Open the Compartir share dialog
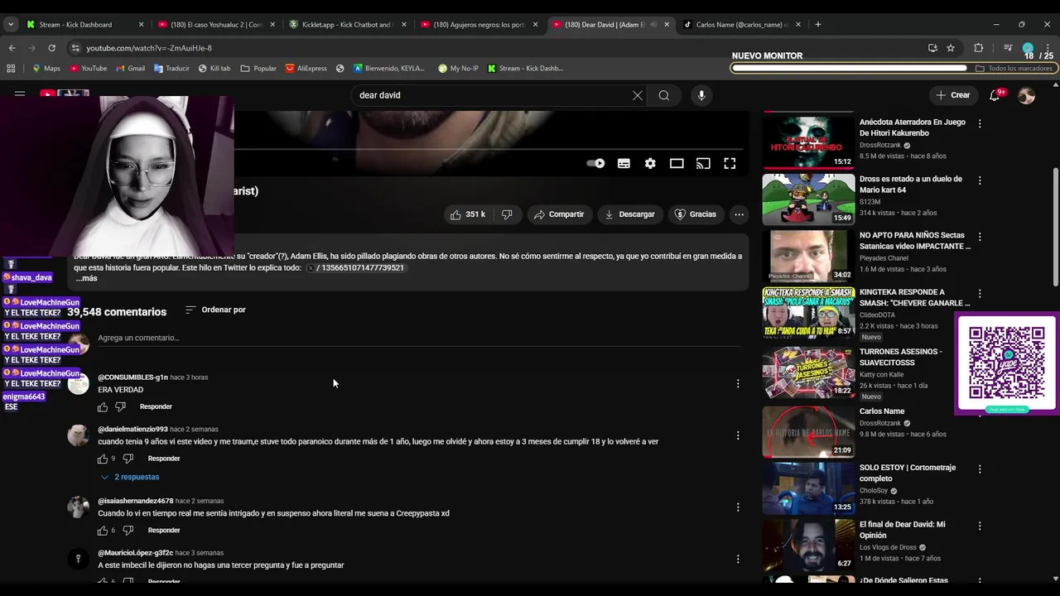 pyautogui.click(x=559, y=214)
